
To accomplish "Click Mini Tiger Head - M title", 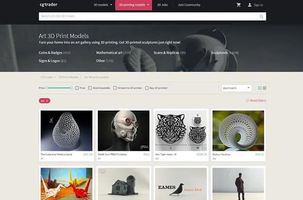I will pyautogui.click(x=166, y=154).
